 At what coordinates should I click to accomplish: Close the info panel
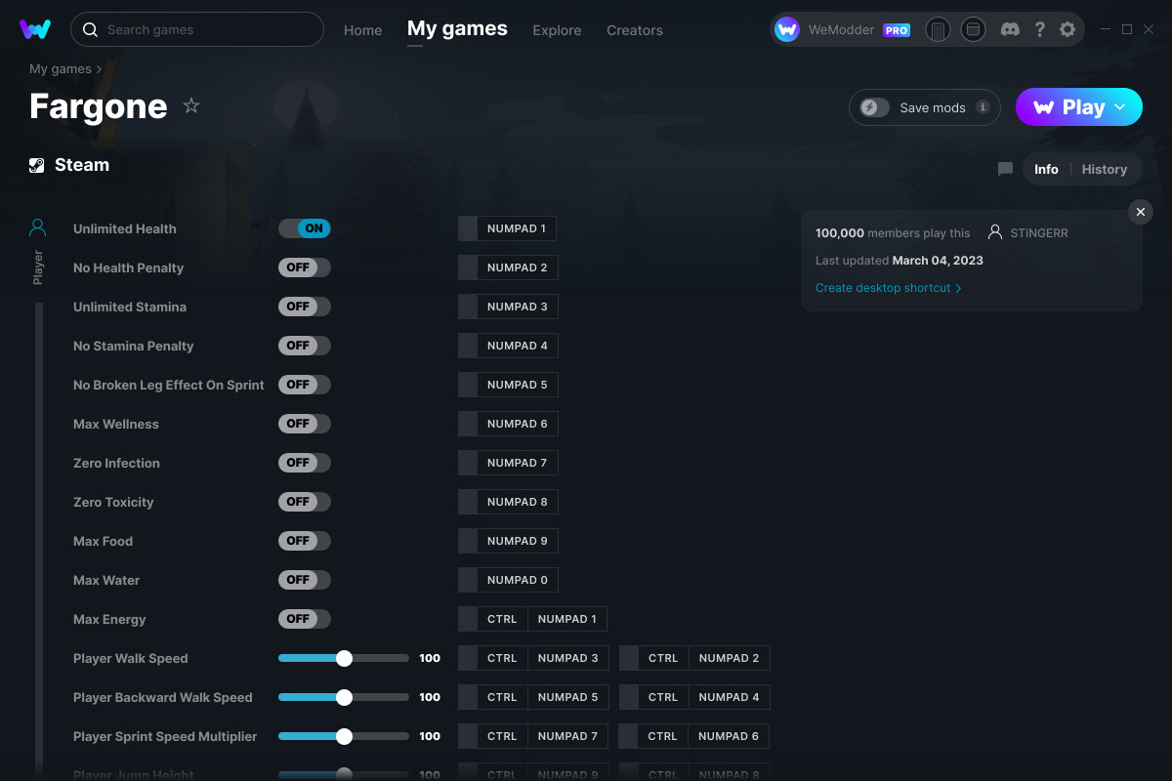click(1141, 212)
